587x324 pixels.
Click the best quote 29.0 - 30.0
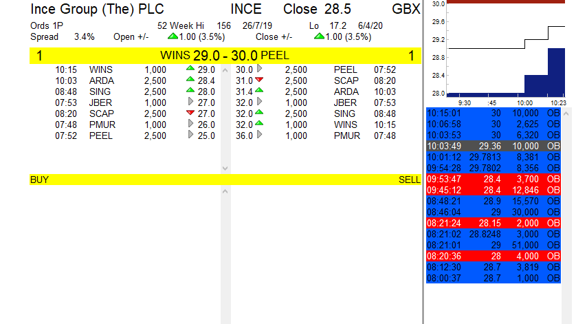click(x=225, y=56)
